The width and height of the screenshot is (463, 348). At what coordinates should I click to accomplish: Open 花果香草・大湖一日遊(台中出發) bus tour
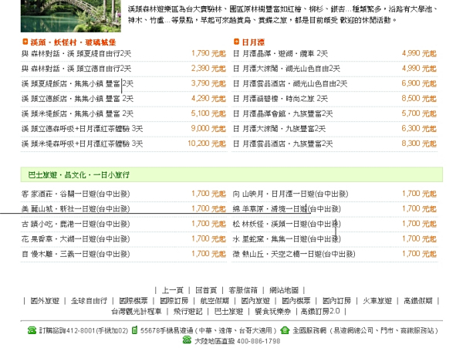coord(76,239)
